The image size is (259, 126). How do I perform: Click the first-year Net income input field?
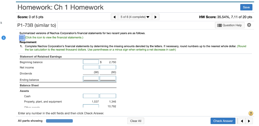pos(91,67)
